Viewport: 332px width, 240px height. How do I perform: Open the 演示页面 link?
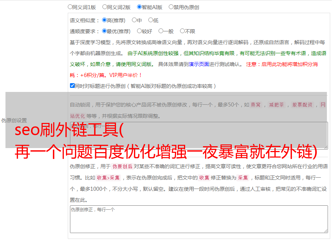(199, 64)
